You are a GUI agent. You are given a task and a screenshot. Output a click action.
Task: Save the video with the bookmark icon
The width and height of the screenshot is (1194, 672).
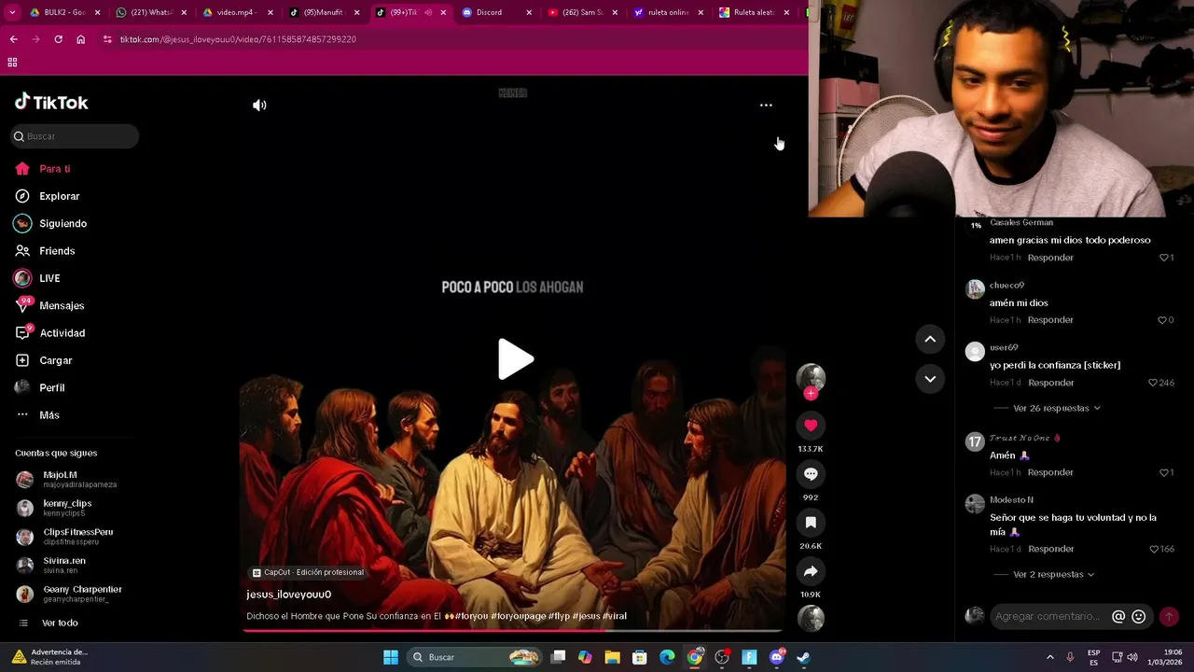[x=811, y=523]
